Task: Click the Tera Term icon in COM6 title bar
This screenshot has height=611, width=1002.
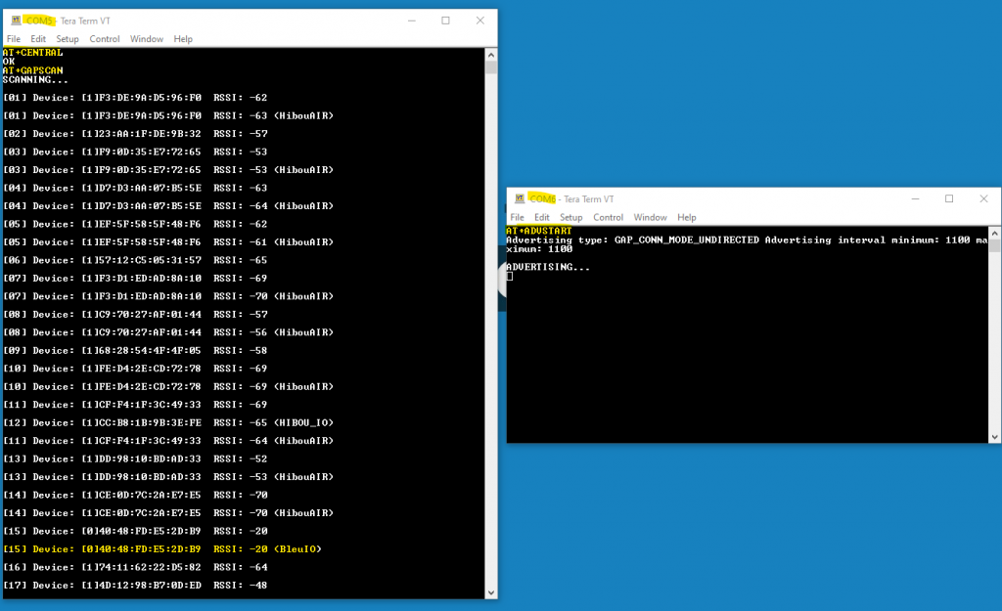Action: [520, 198]
